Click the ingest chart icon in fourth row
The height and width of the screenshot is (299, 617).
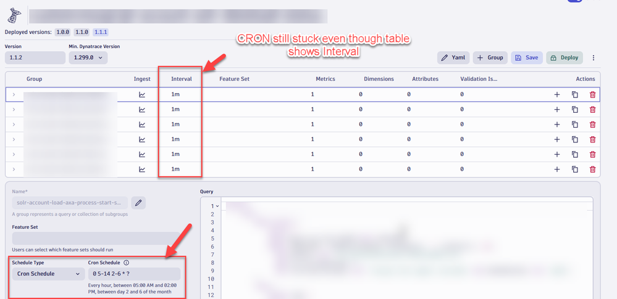[x=142, y=139]
